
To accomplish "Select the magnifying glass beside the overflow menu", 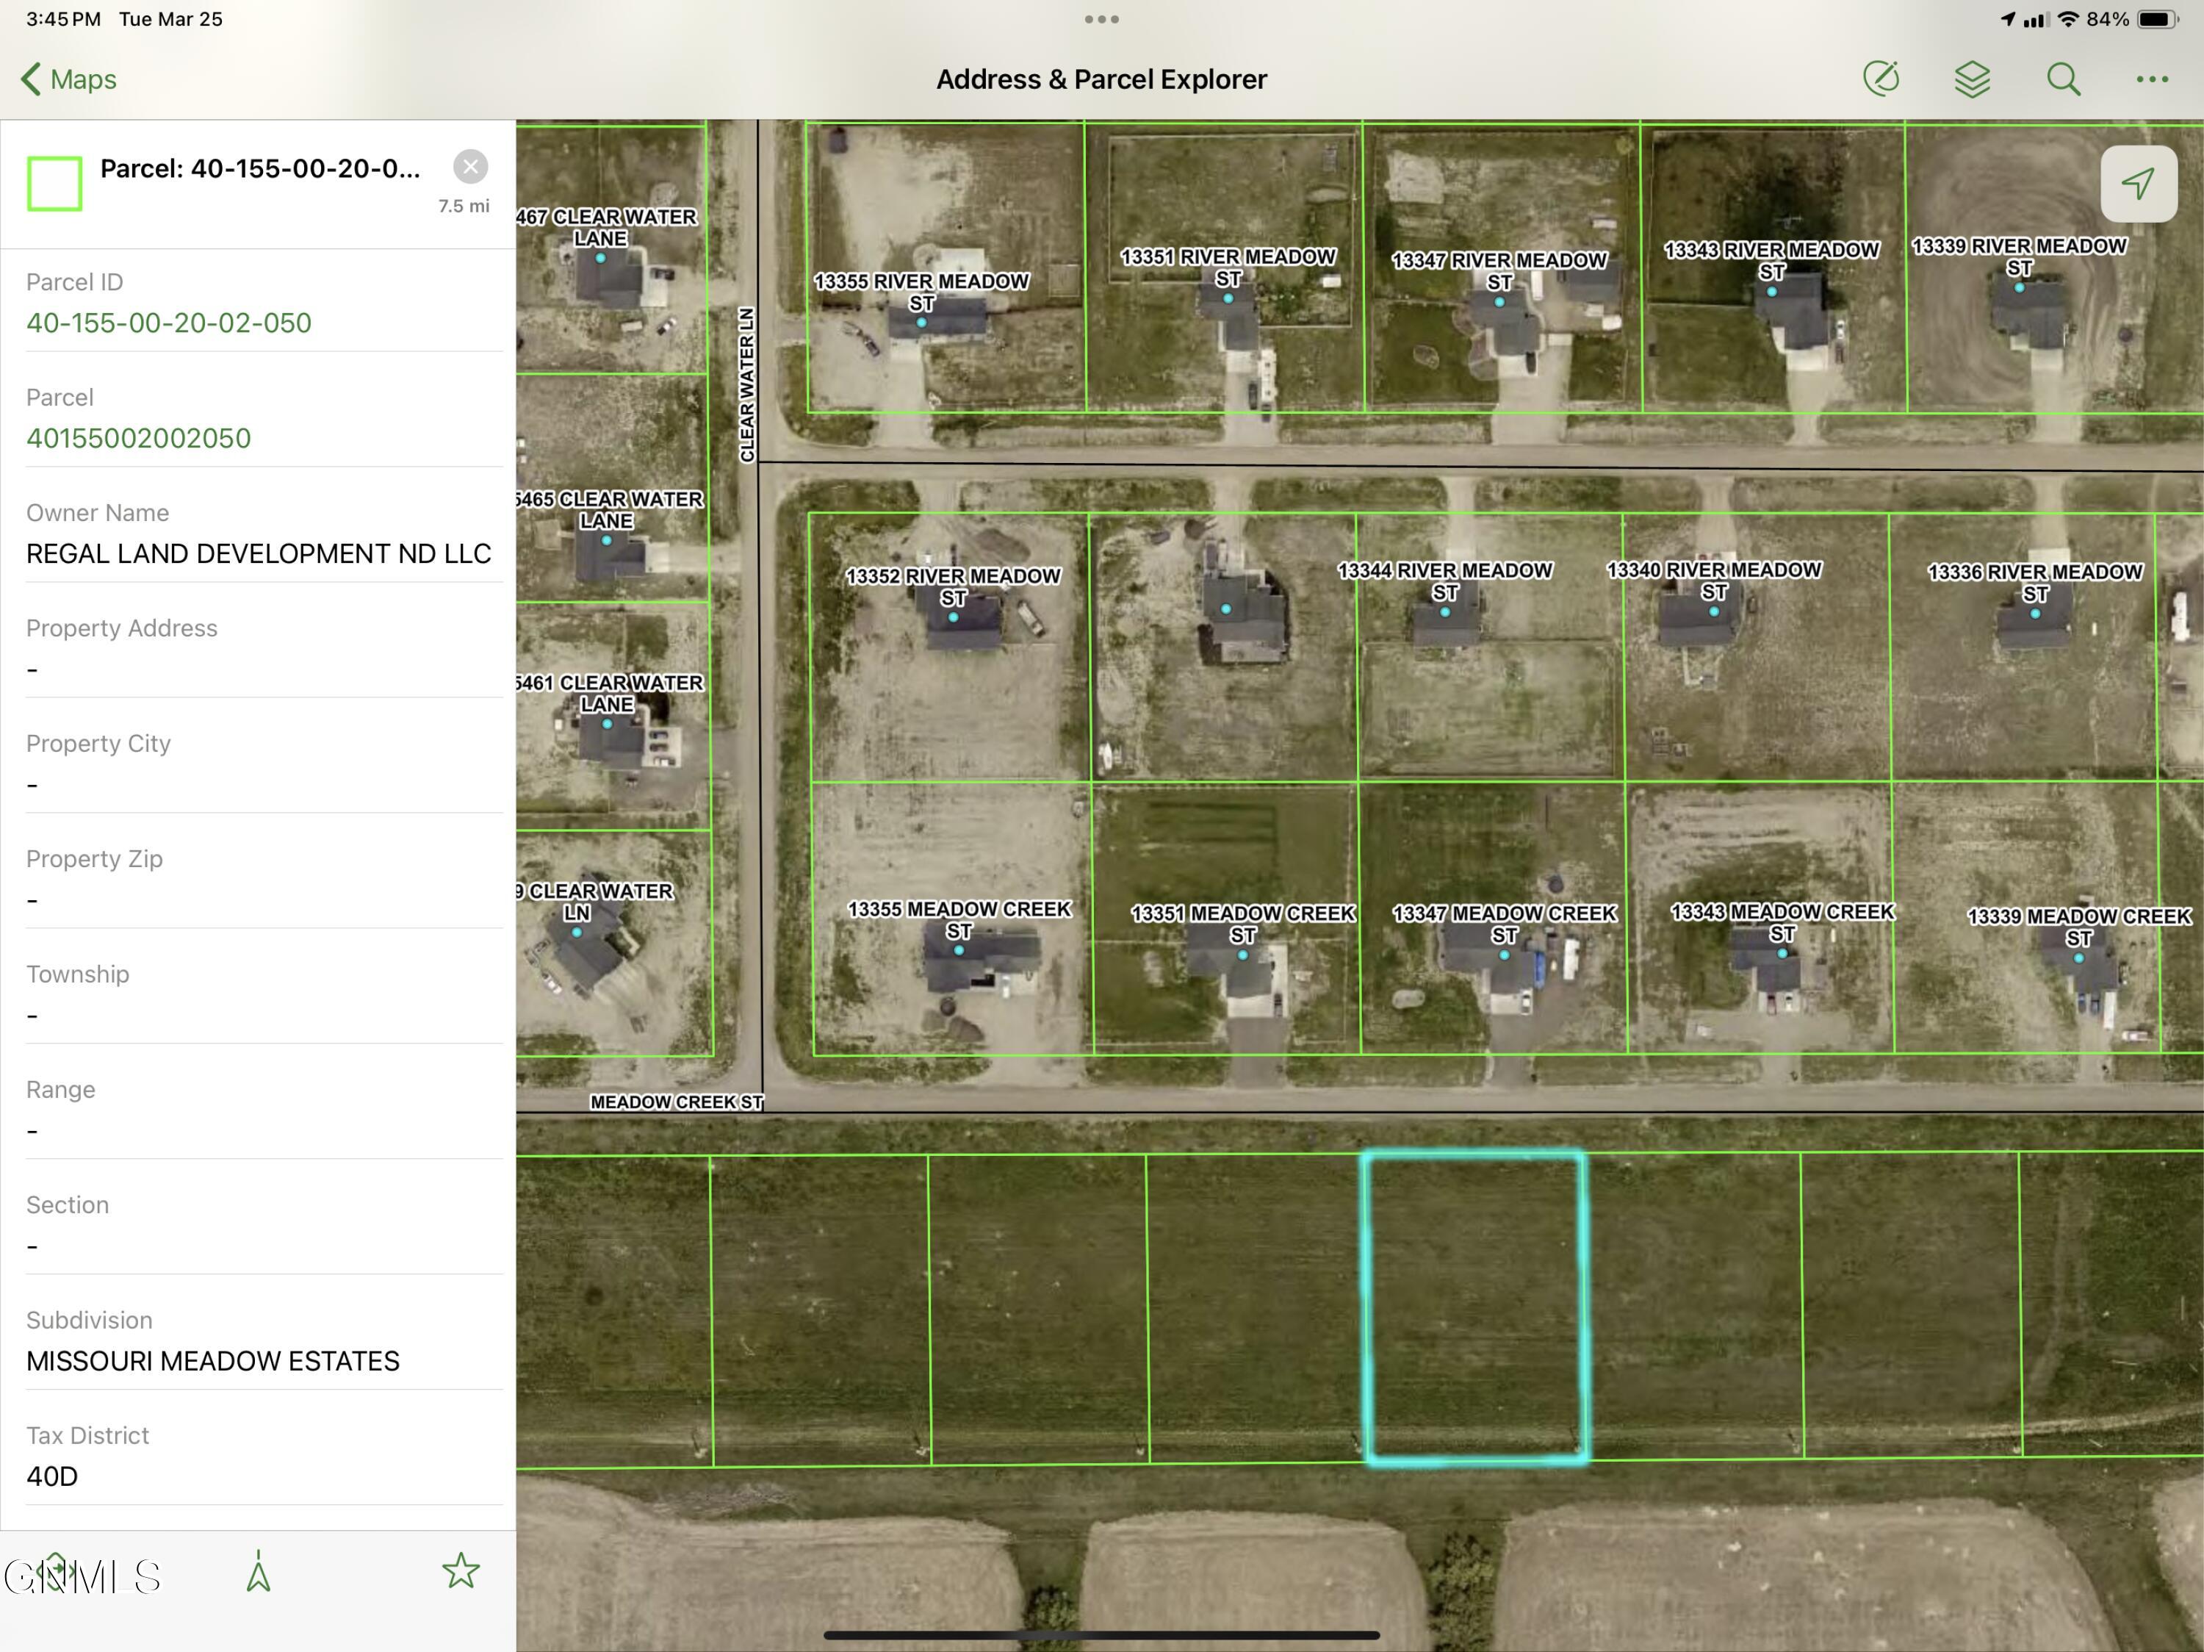I will coord(2062,79).
